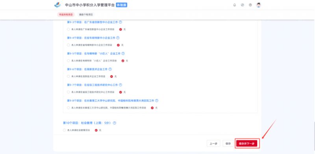Click the 中山市中小学积分入学管理平台 logo

click(x=57, y=5)
